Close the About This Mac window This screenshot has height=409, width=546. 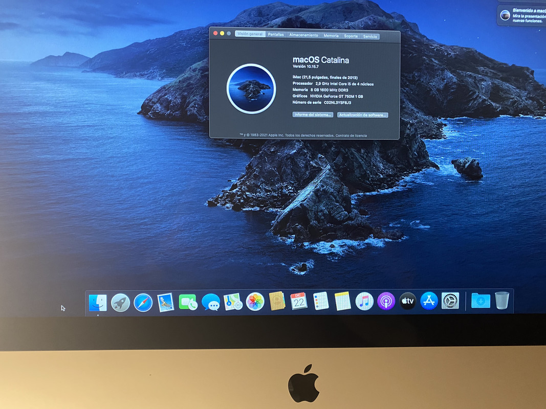coord(215,33)
